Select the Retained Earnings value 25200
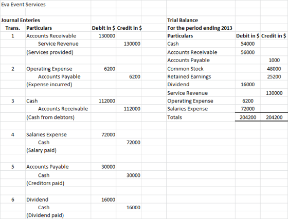The image size is (288, 219). click(x=274, y=77)
